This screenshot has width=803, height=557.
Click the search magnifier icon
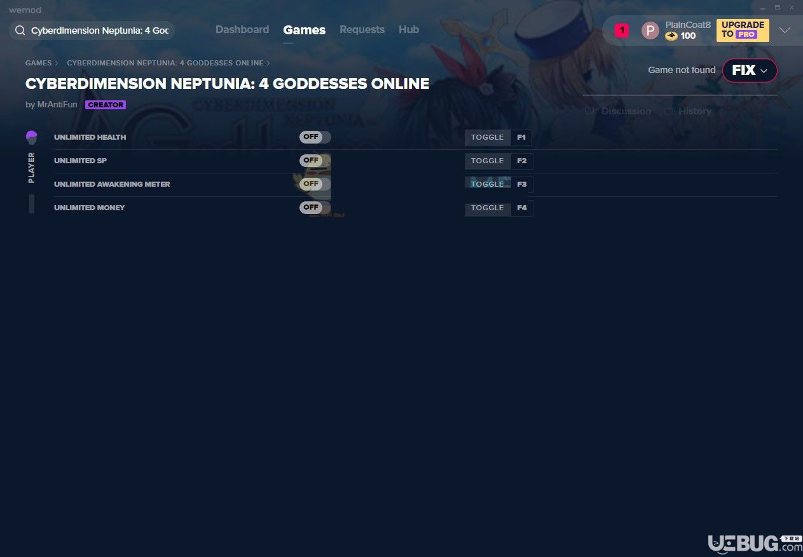click(x=20, y=30)
